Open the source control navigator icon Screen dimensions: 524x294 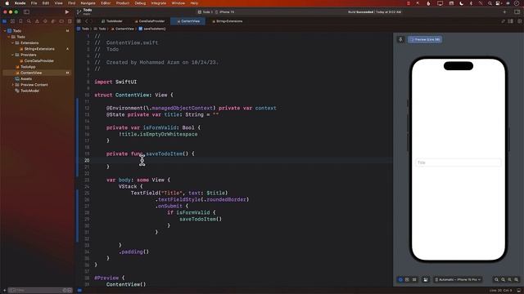pyautogui.click(x=13, y=21)
